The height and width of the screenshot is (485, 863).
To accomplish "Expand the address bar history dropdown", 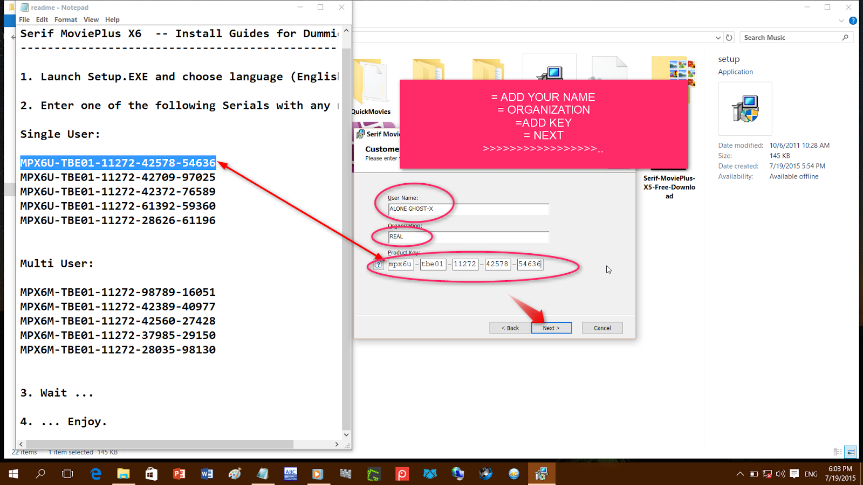I will 718,38.
